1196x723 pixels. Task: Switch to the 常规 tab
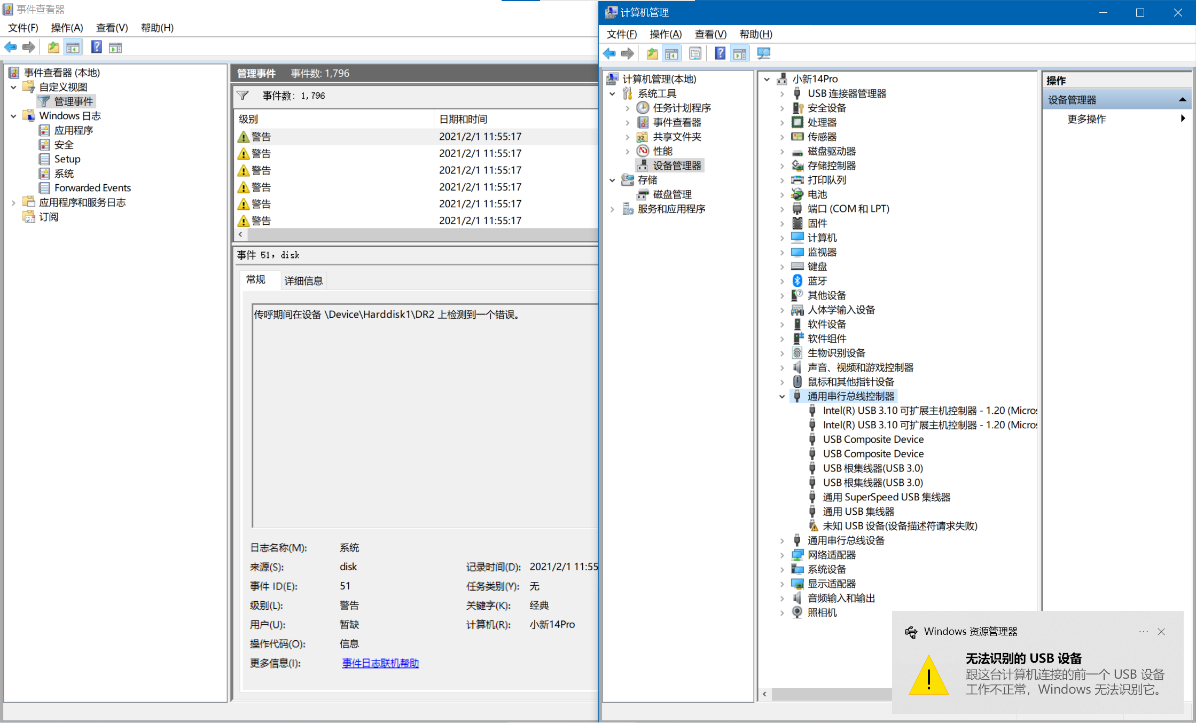pyautogui.click(x=256, y=280)
